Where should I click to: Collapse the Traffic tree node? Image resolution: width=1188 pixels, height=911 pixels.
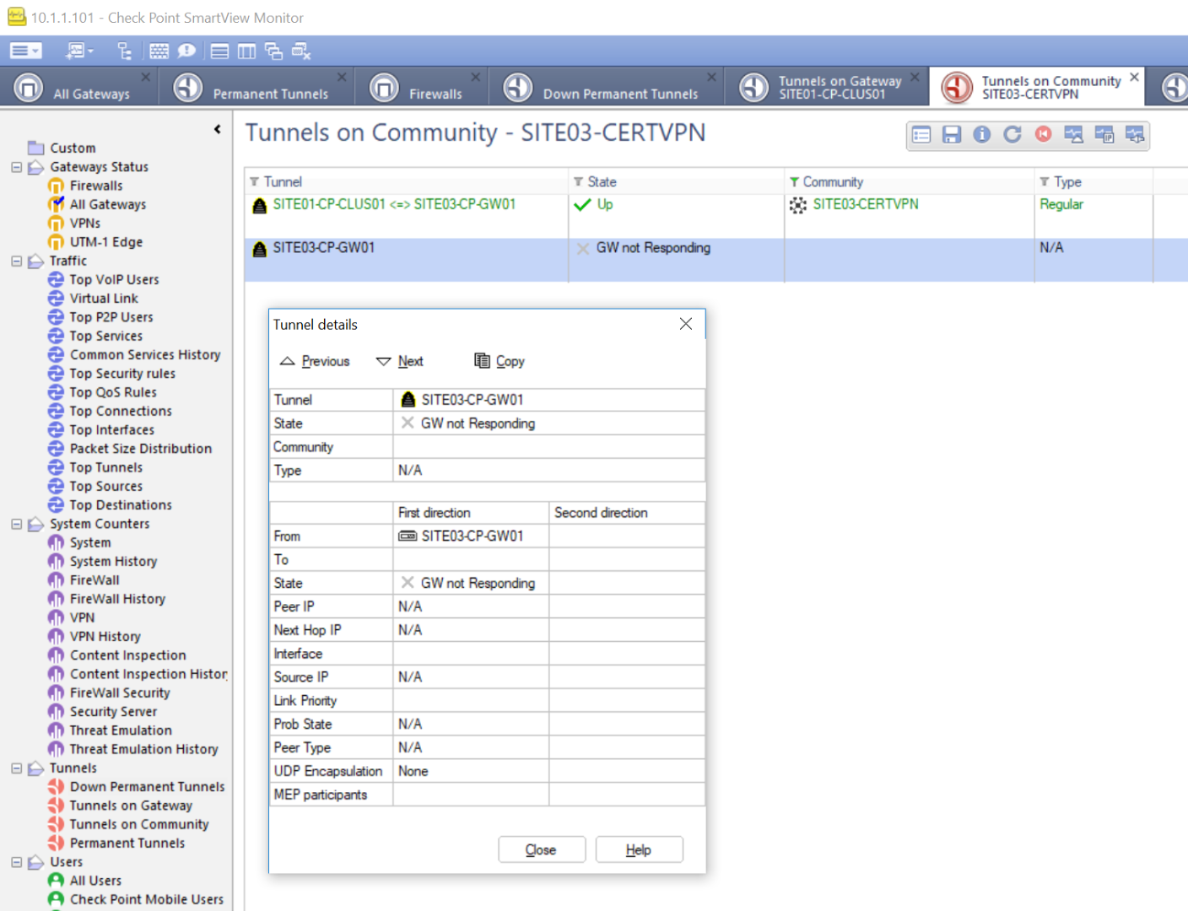tap(16, 261)
